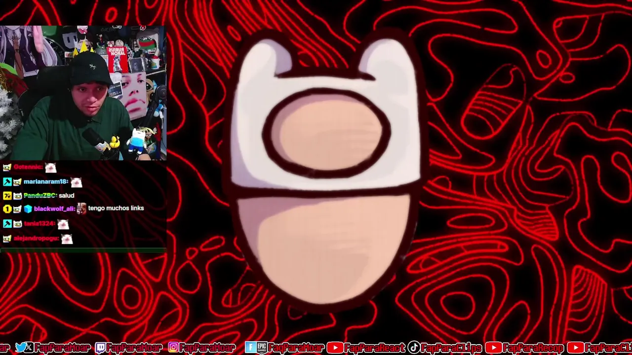This screenshot has width=632, height=355.
Task: Click the FapParaMoar text beside the Twitch icon
Action: [x=134, y=348]
